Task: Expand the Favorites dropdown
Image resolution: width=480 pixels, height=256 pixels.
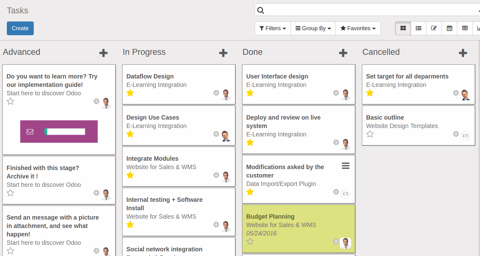Action: tap(358, 28)
